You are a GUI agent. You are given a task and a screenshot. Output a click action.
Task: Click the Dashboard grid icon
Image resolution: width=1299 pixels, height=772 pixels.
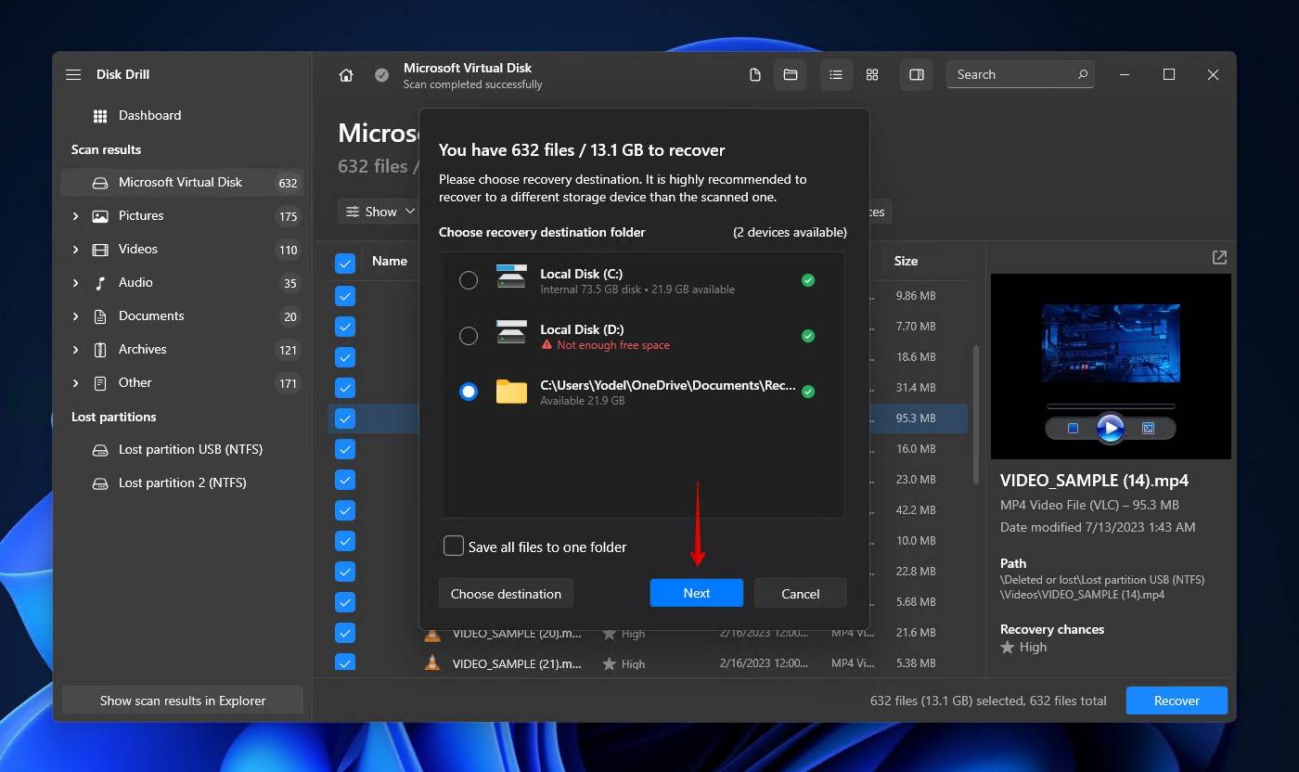tap(100, 116)
